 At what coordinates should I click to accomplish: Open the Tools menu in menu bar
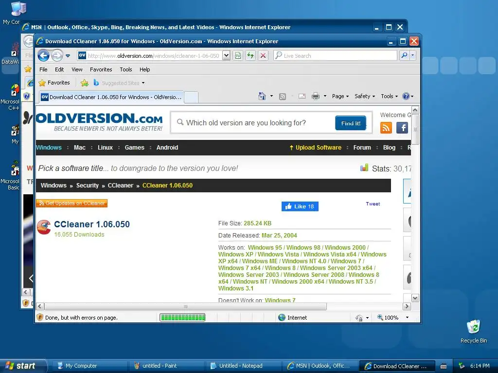pos(126,69)
